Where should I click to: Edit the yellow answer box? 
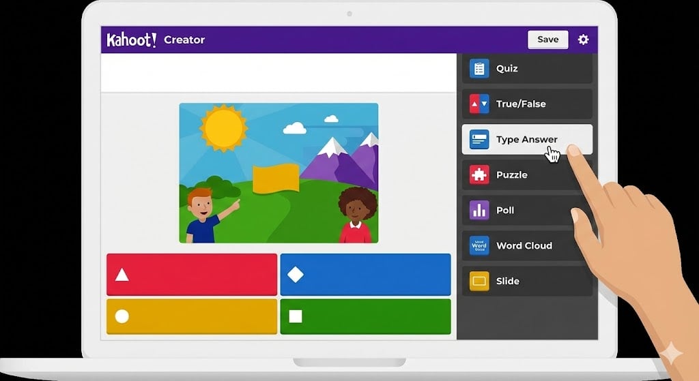[192, 316]
